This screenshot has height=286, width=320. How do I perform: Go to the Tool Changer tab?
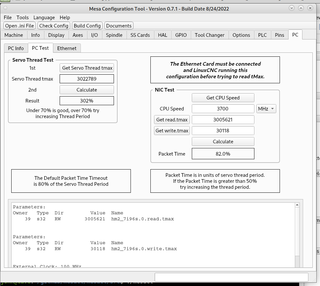pos(209,35)
